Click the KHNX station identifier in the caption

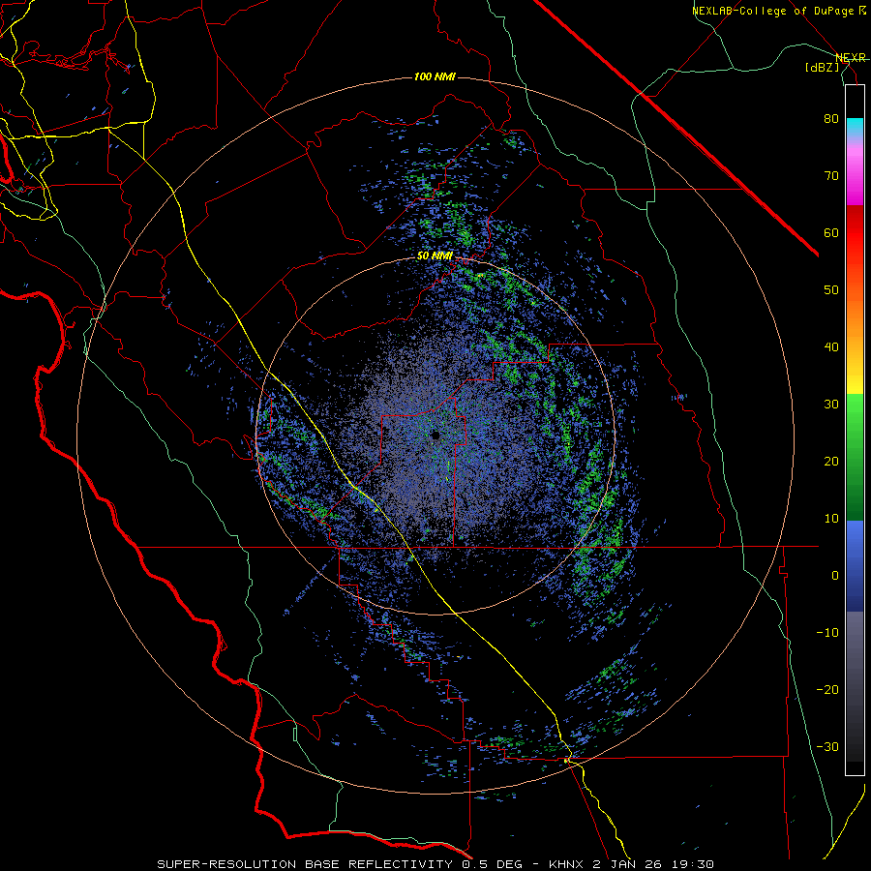point(567,864)
